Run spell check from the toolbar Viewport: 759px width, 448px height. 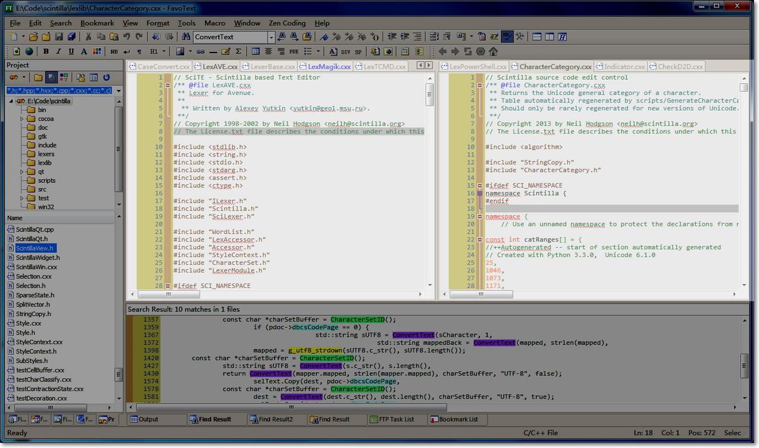click(x=506, y=36)
